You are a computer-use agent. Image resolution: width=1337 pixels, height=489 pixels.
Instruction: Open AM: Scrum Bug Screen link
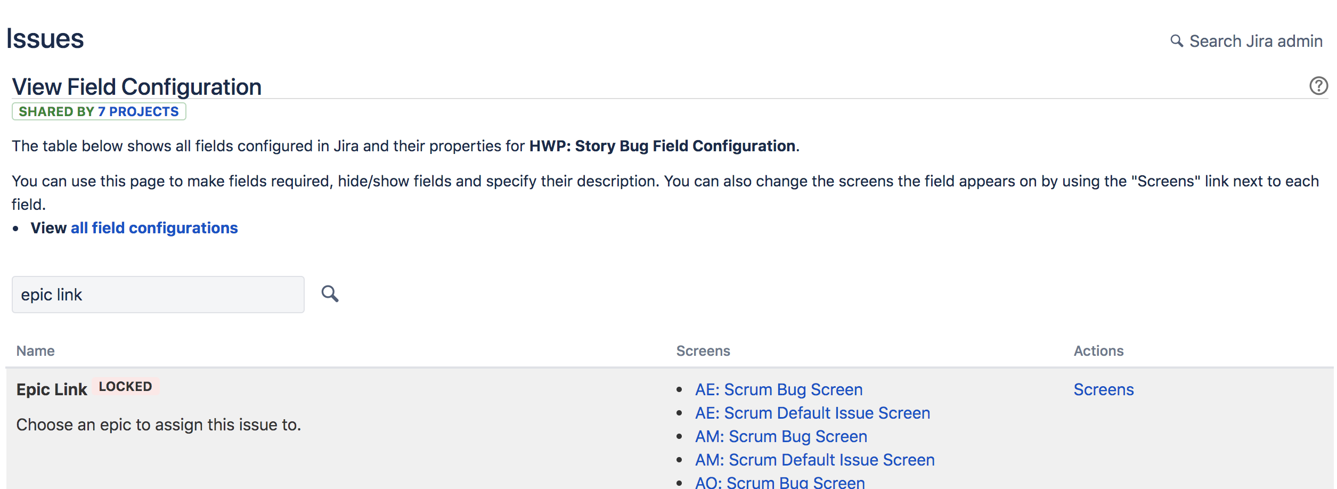click(x=781, y=436)
